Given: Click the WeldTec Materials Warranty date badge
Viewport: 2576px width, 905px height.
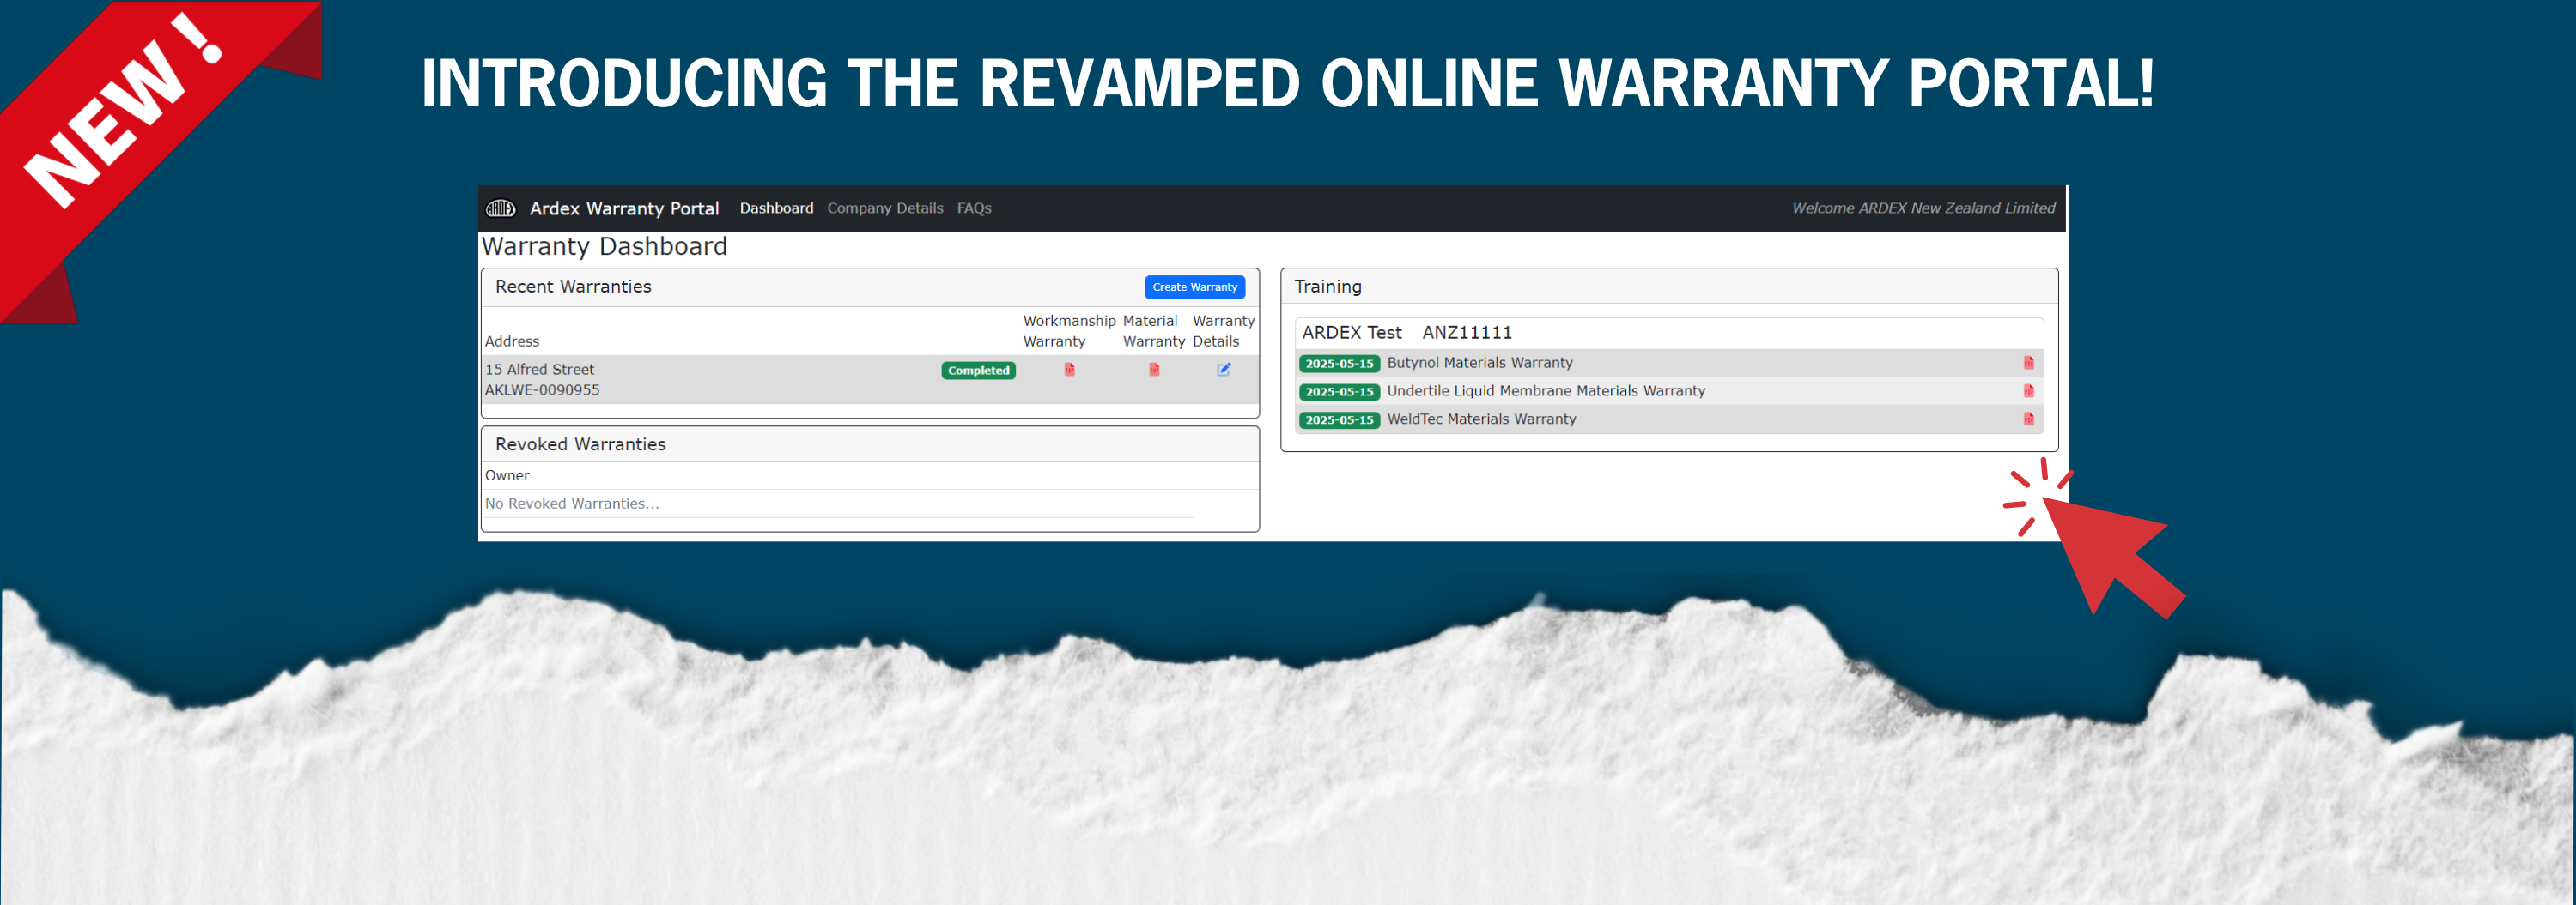Looking at the screenshot, I should coord(1339,419).
